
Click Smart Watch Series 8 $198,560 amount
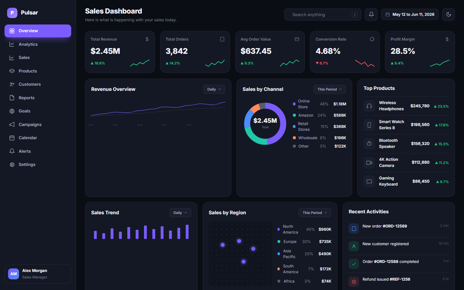(x=420, y=125)
